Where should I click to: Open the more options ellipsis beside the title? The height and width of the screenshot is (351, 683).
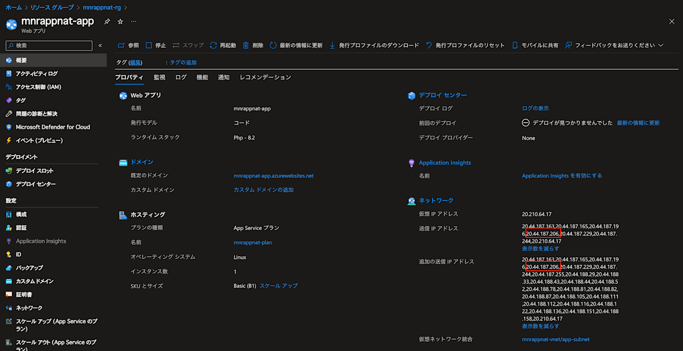(133, 21)
